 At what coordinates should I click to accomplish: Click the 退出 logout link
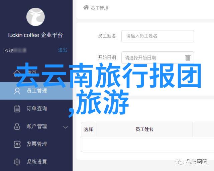pyautogui.click(x=63, y=50)
